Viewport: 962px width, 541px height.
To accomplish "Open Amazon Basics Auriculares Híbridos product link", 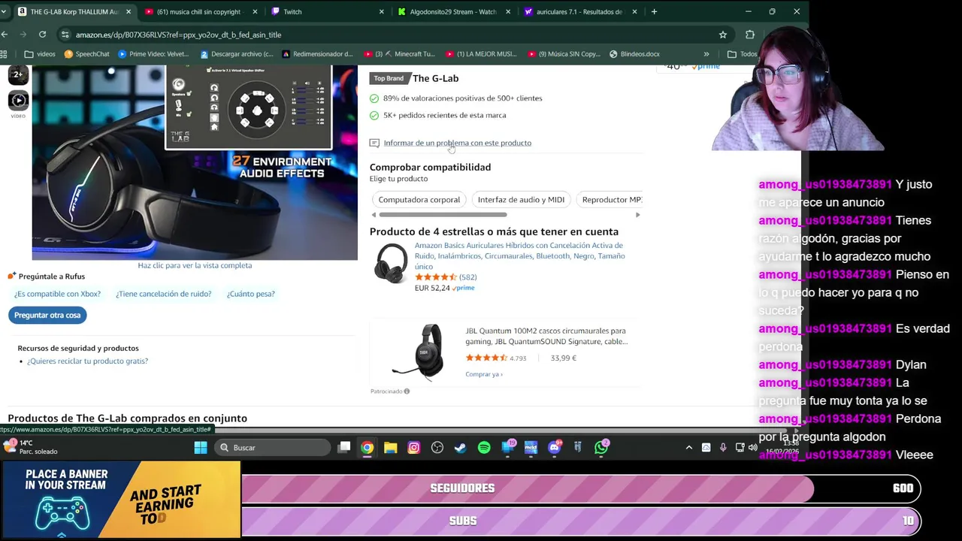I will click(x=519, y=255).
